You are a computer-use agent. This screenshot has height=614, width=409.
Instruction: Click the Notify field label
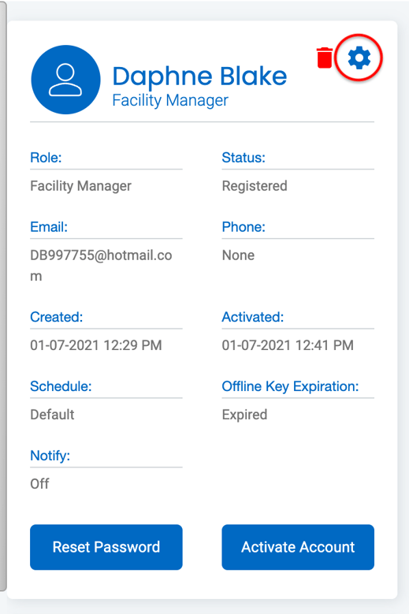(x=50, y=456)
